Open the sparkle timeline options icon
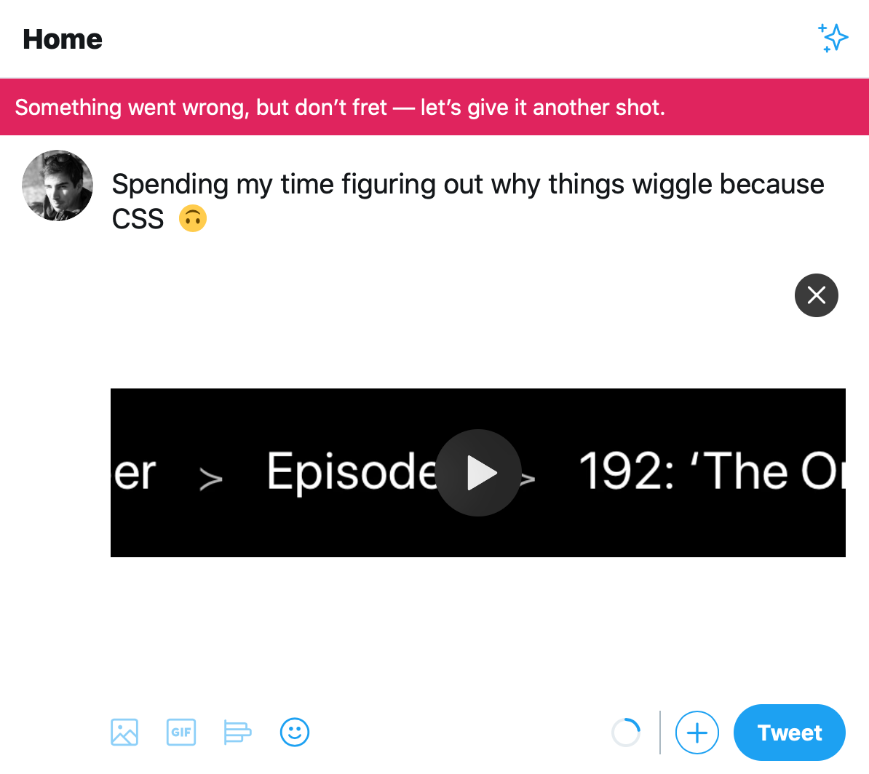This screenshot has width=869, height=774. point(833,38)
